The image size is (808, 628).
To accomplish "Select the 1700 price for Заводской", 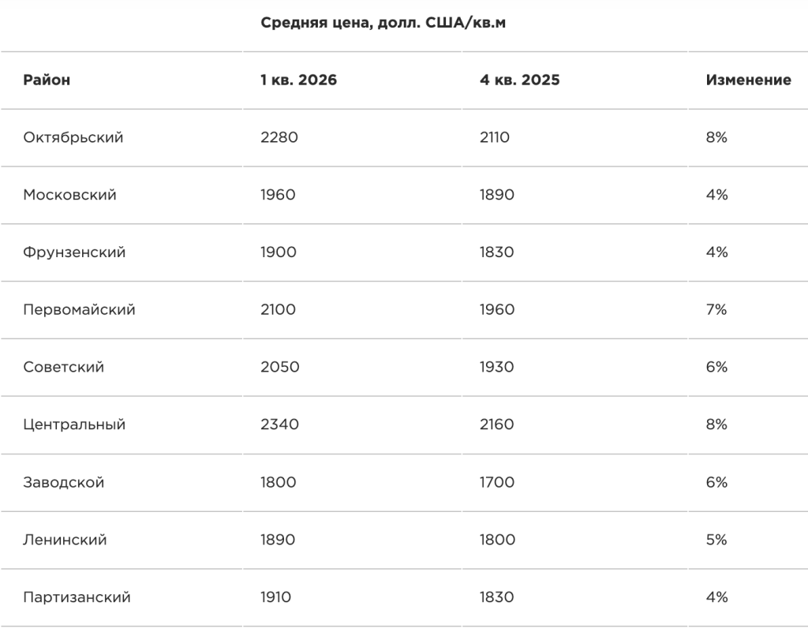I will pyautogui.click(x=497, y=482).
